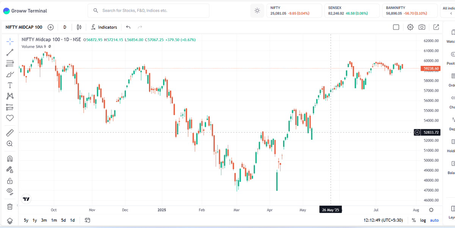
Task: Toggle light and dark theme
Action: 257,11
